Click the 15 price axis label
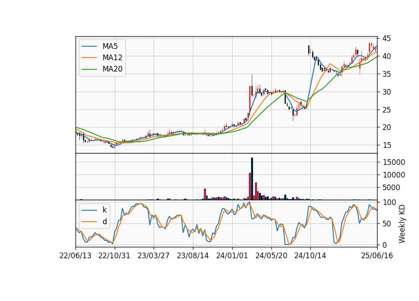This screenshot has width=419, height=301. 386,145
